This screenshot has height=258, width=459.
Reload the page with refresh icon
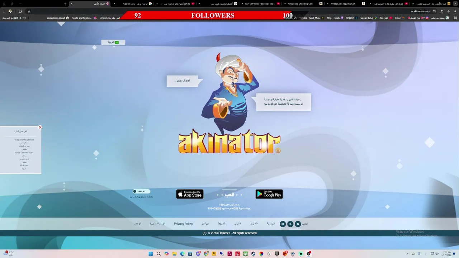(x=442, y=11)
